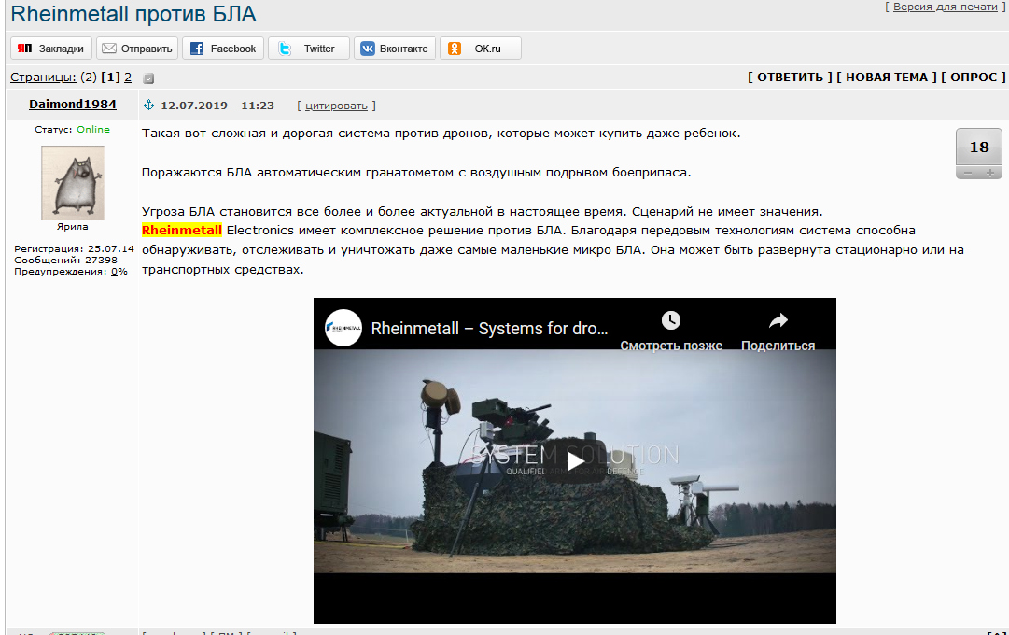Share the topic on OK.ru

[481, 49]
